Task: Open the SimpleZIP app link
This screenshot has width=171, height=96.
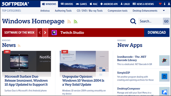Action: 123,73
